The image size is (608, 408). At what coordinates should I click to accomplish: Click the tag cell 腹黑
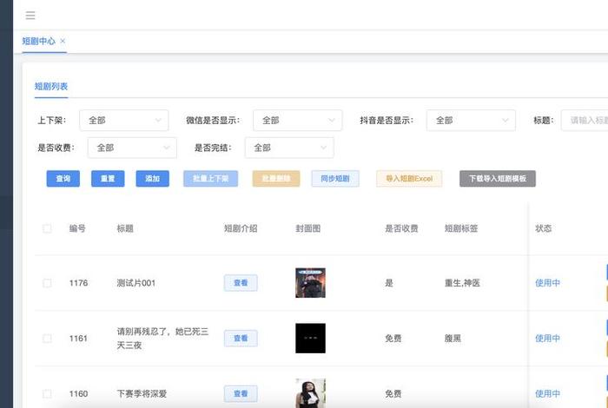click(453, 339)
